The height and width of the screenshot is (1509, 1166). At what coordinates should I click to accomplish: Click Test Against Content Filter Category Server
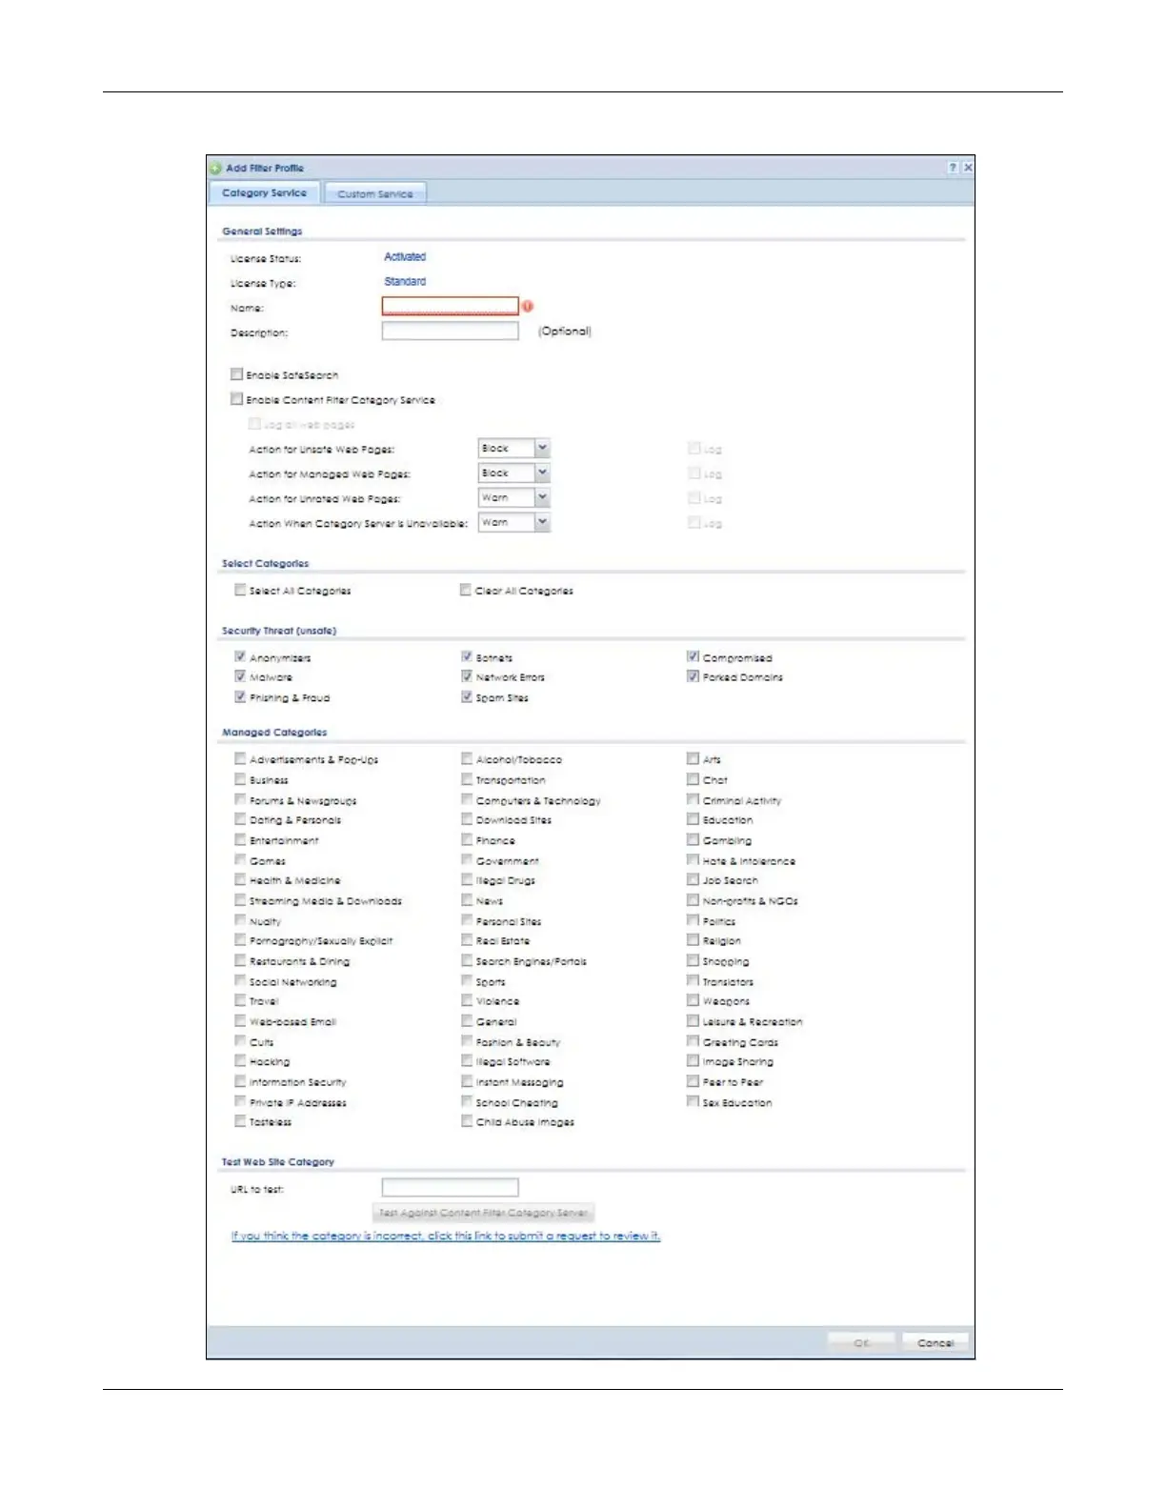pyautogui.click(x=483, y=1213)
